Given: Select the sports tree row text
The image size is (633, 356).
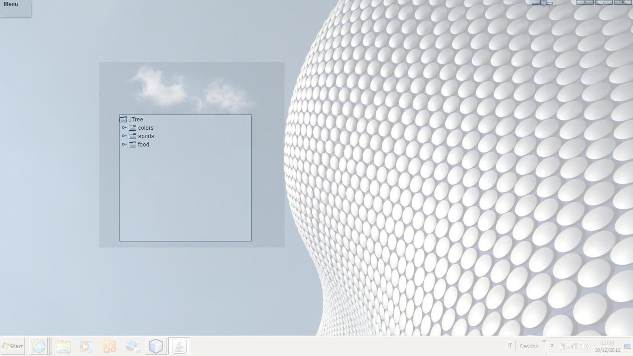Looking at the screenshot, I should tap(146, 136).
